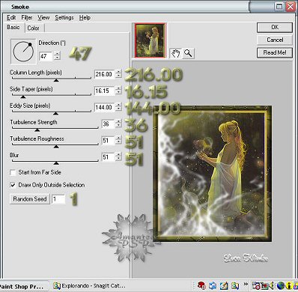Click the tray icon with red circle
298x292 pixels.
(256, 285)
